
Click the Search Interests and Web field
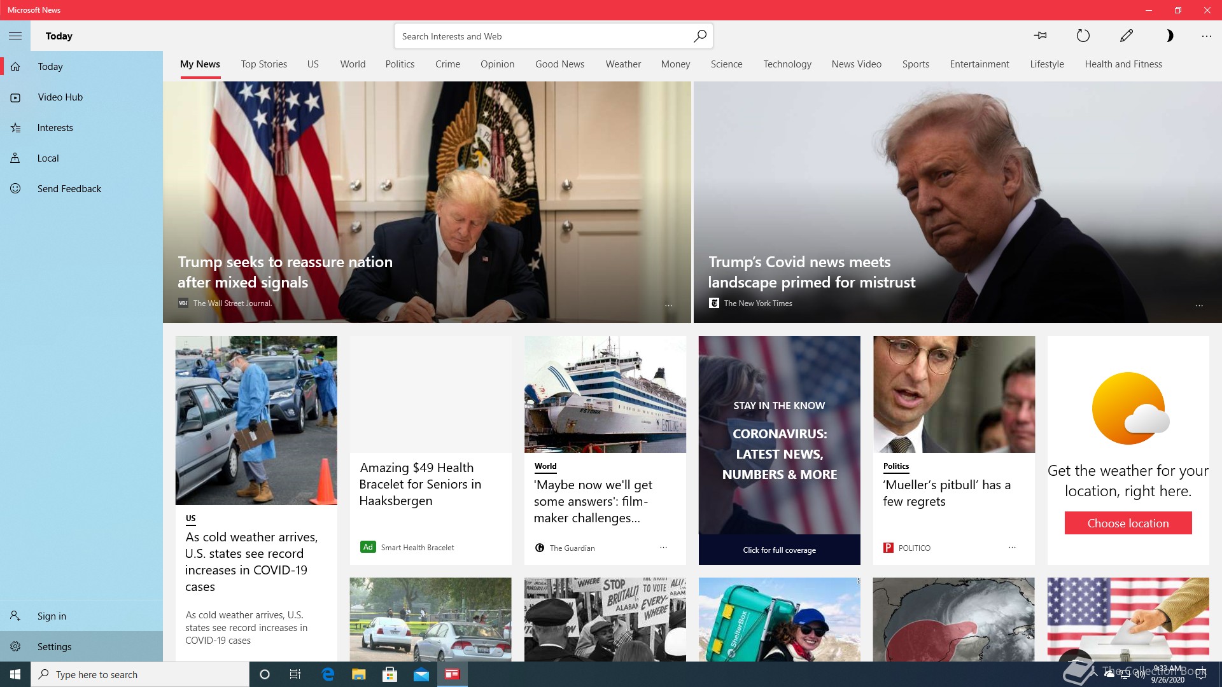pyautogui.click(x=541, y=36)
